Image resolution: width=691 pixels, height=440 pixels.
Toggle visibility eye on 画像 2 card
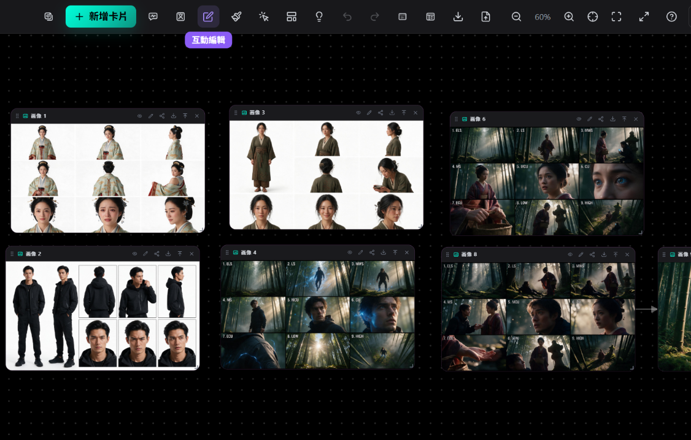134,254
